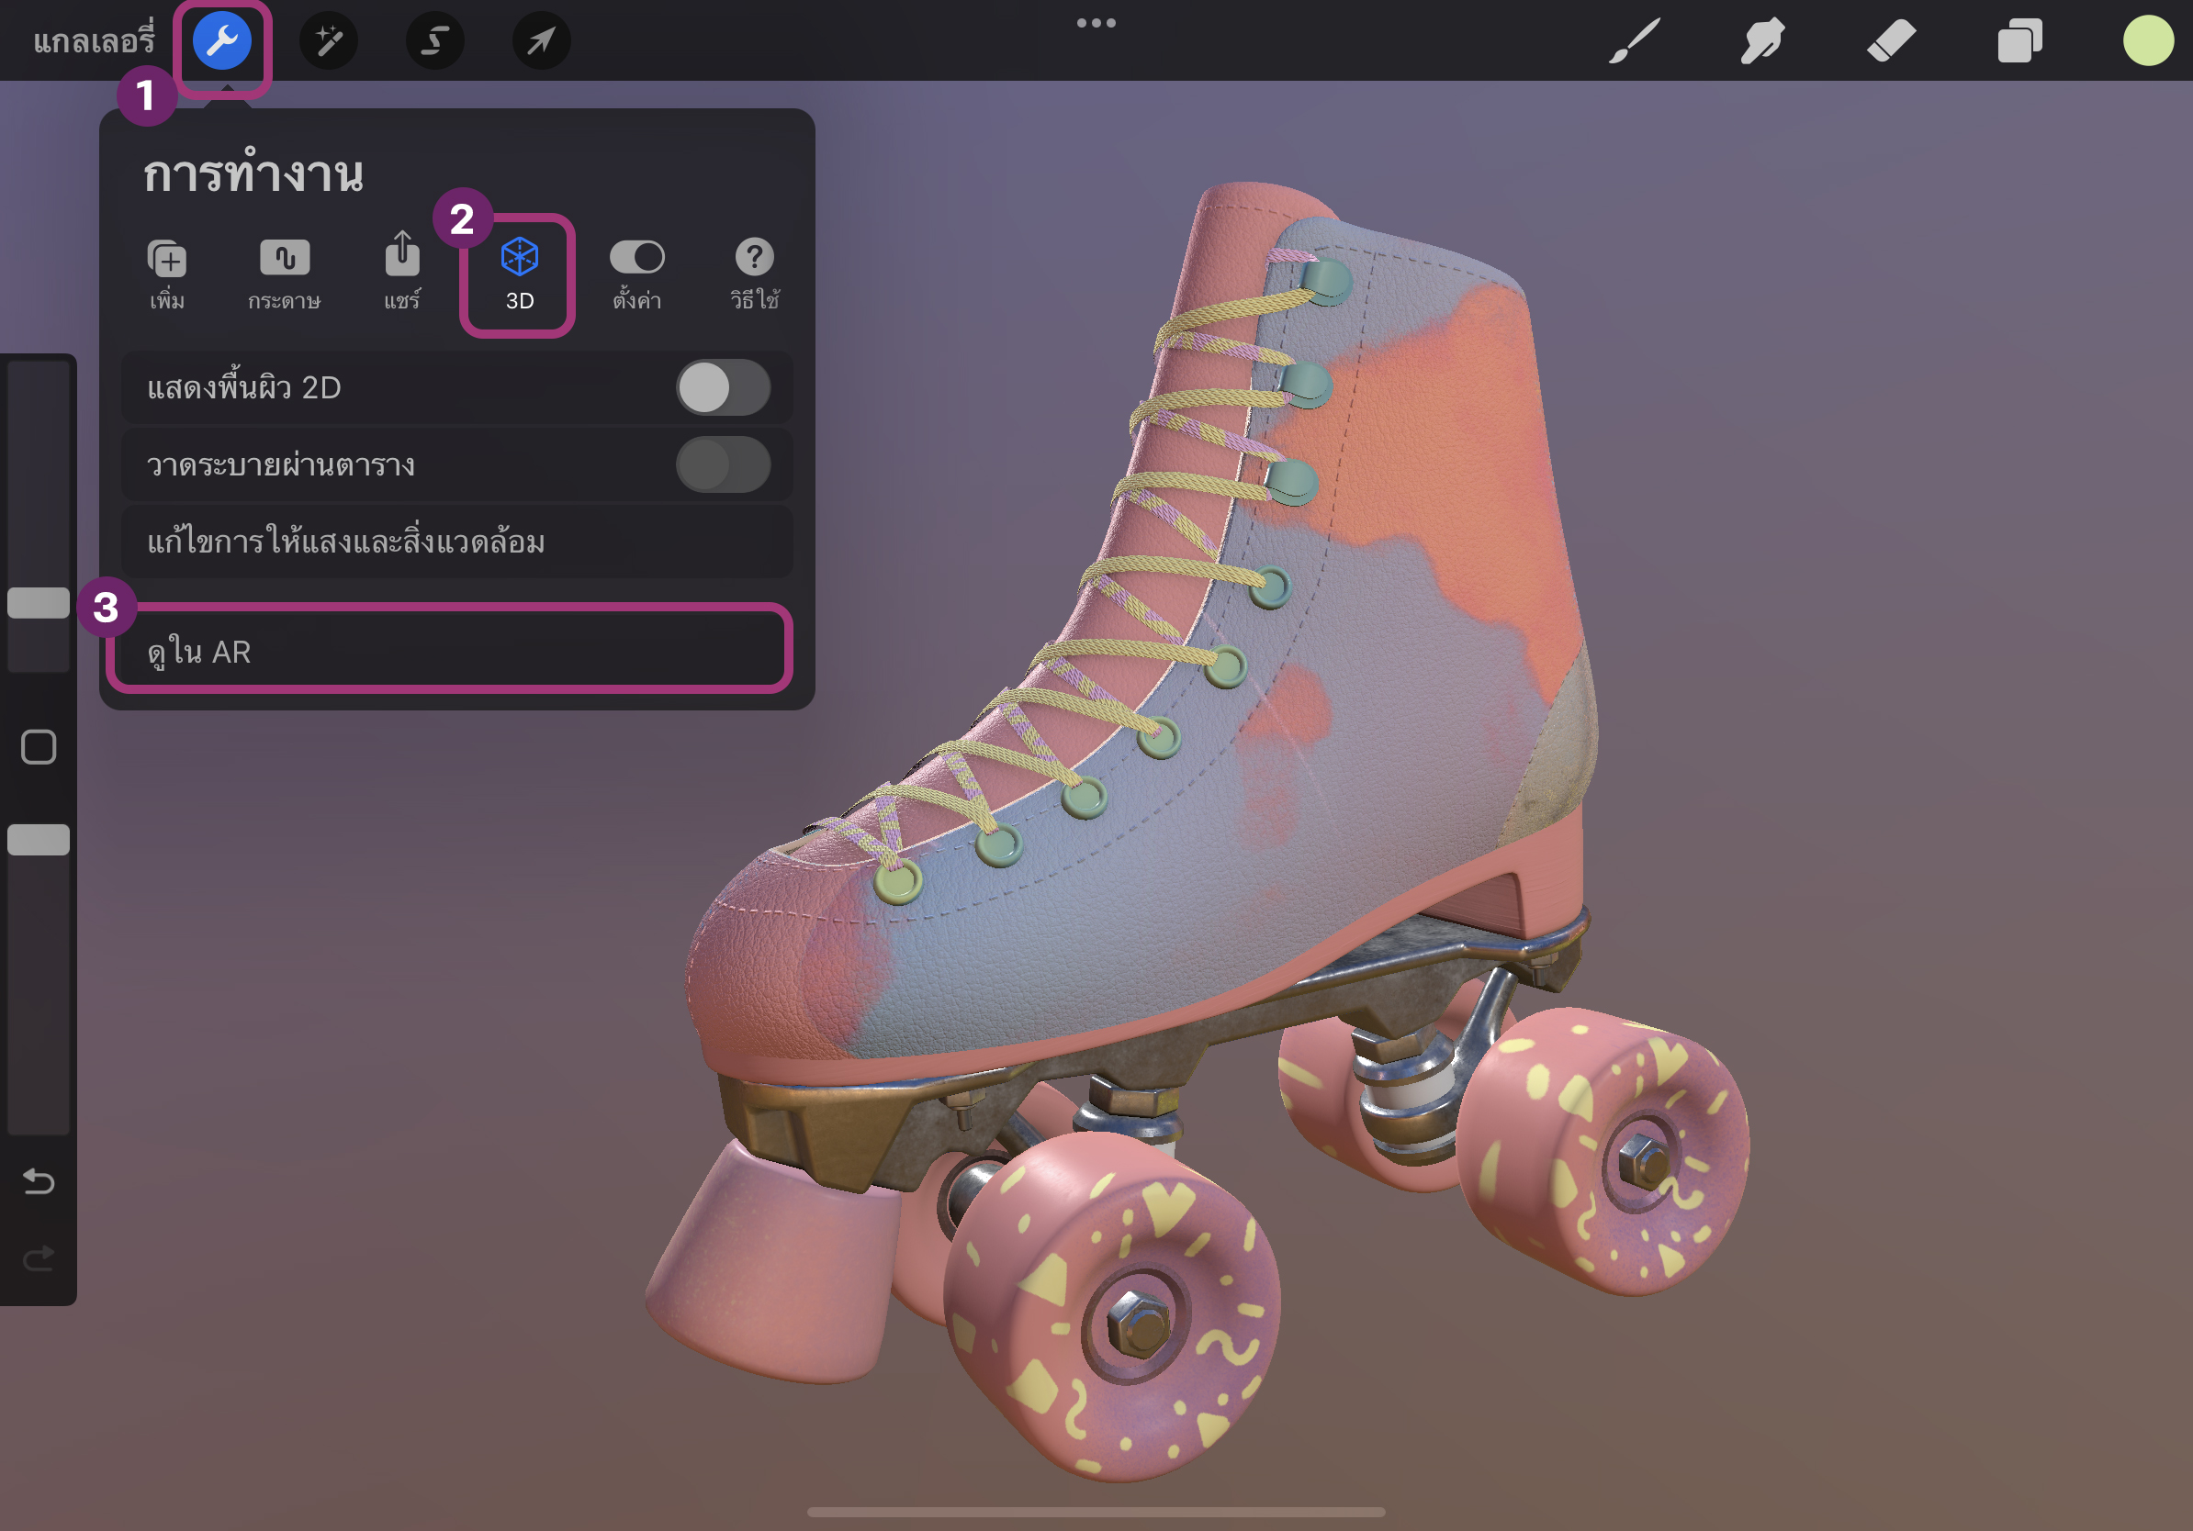Toggle the แสดงพื้นผิว 2D switch
This screenshot has height=1531, width=2193.
(x=722, y=387)
